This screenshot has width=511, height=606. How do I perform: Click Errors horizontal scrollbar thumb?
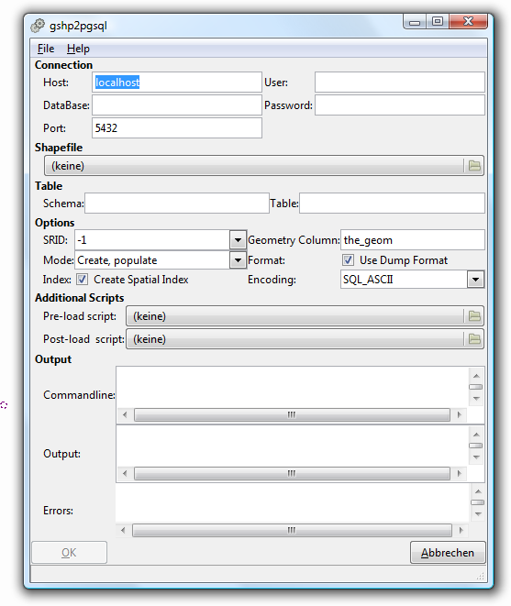click(x=292, y=530)
